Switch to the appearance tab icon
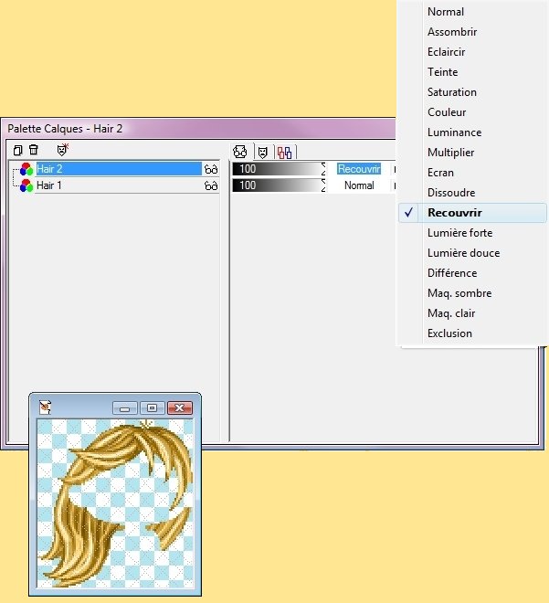 click(241, 152)
